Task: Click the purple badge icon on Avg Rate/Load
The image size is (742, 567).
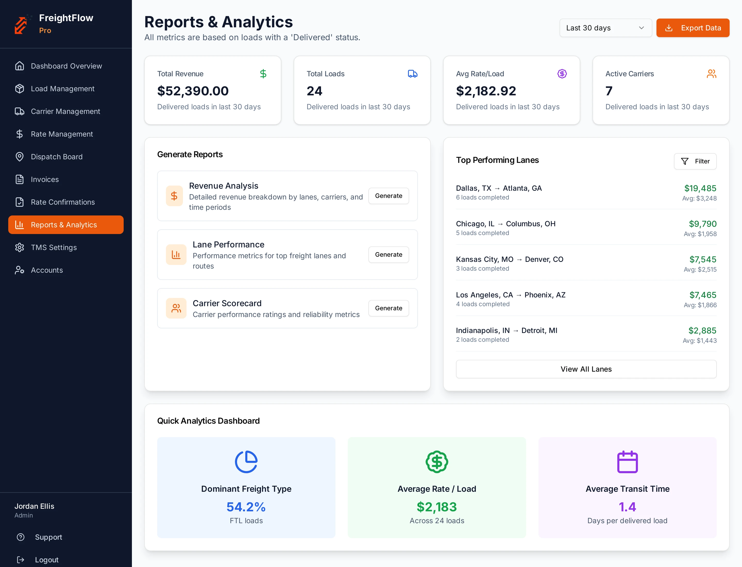Action: pyautogui.click(x=562, y=73)
